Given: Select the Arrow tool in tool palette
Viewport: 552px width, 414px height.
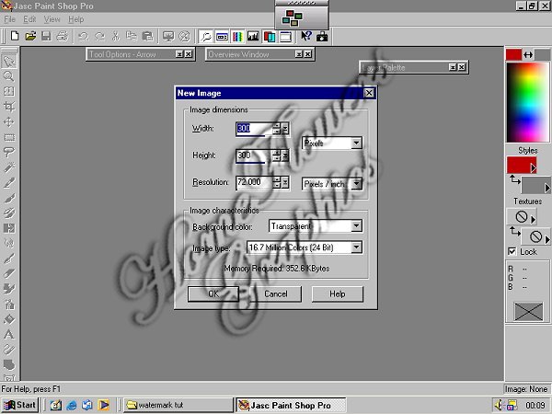Looking at the screenshot, I should [9, 61].
